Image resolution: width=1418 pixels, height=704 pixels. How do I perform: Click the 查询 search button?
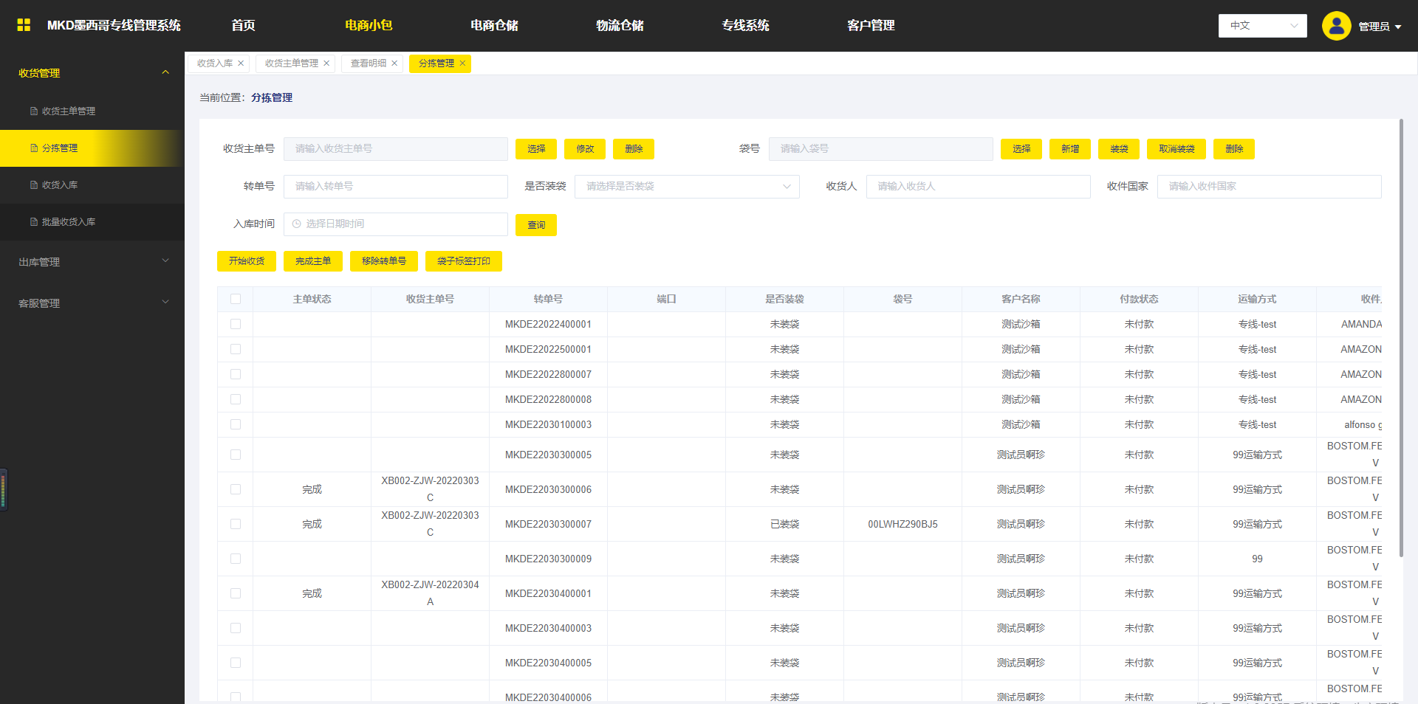coord(536,225)
